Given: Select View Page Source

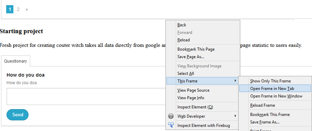Looking at the screenshot, I should pos(203,90).
